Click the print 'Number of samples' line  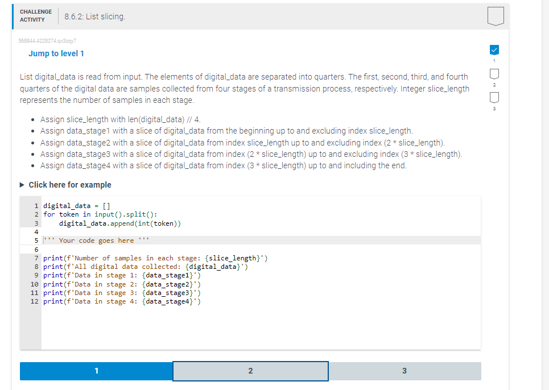tap(155, 258)
